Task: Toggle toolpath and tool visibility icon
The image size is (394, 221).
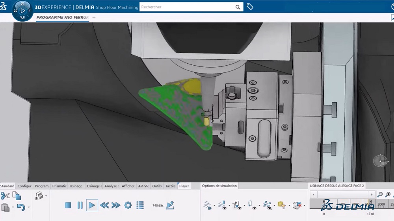Action: point(223,205)
